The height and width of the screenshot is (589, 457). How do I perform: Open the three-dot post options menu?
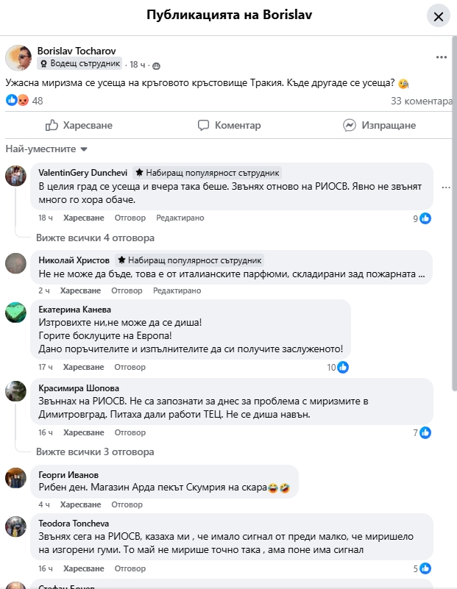point(441,57)
